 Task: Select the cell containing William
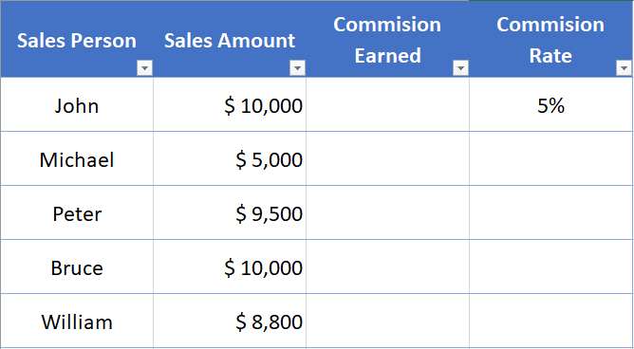[x=77, y=321]
